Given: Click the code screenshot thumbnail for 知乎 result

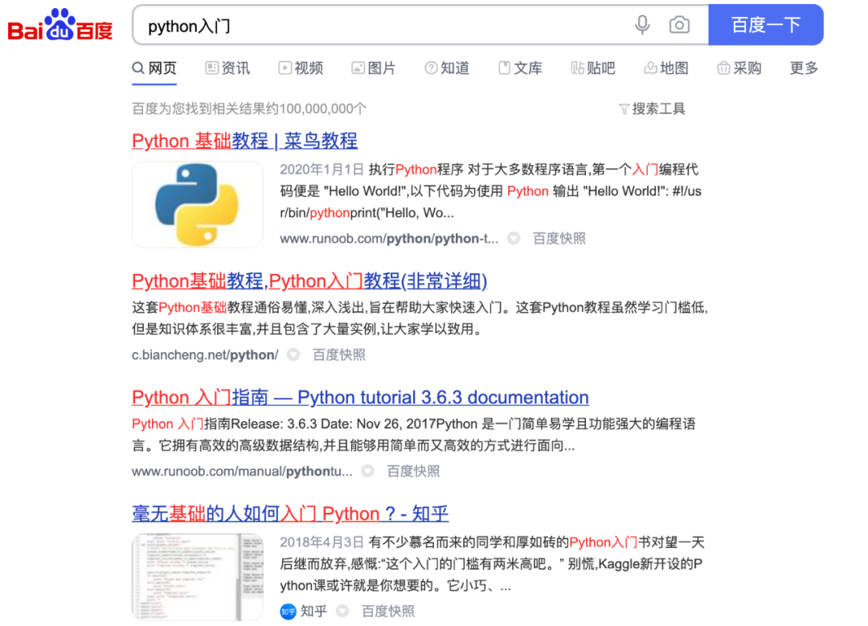Looking at the screenshot, I should coord(198,577).
